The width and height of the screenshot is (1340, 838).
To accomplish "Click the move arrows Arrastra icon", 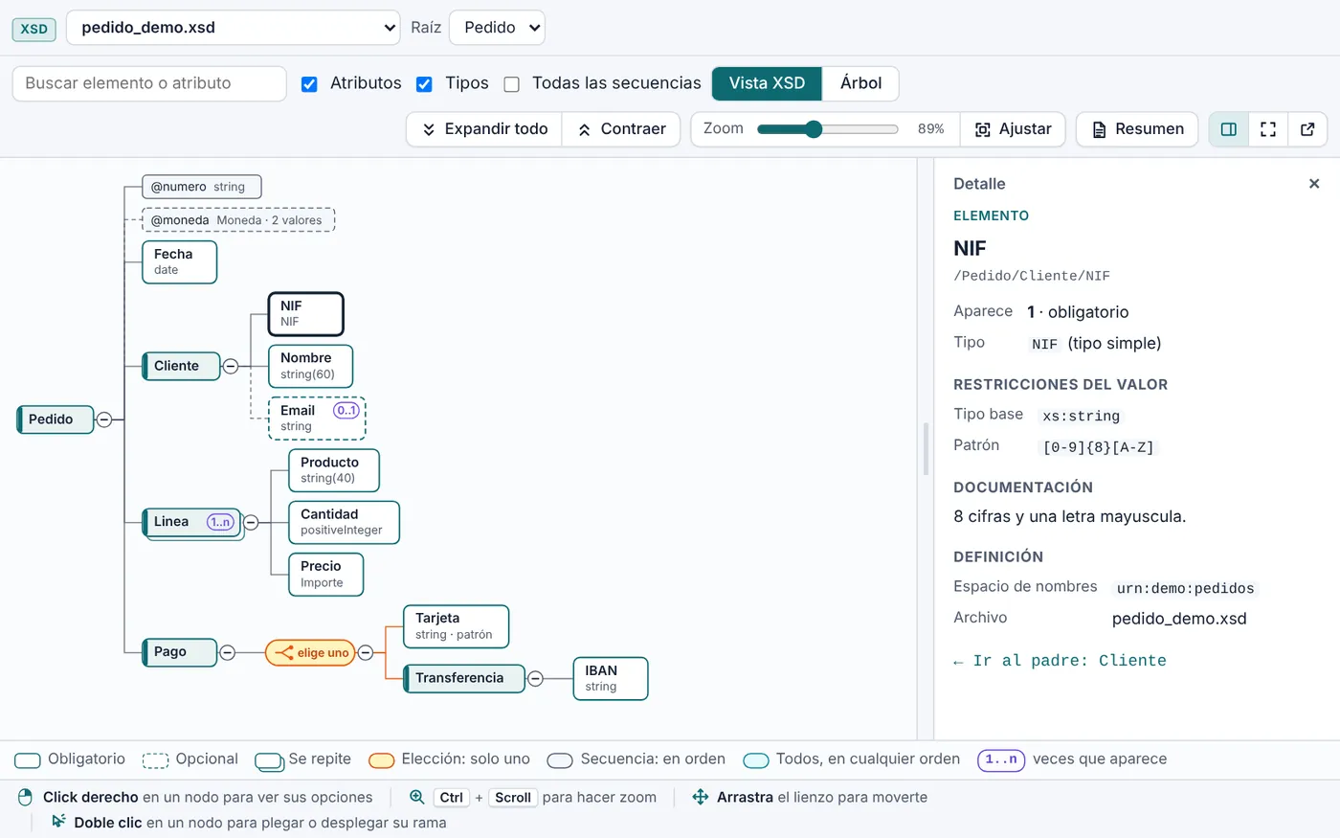I will click(701, 797).
